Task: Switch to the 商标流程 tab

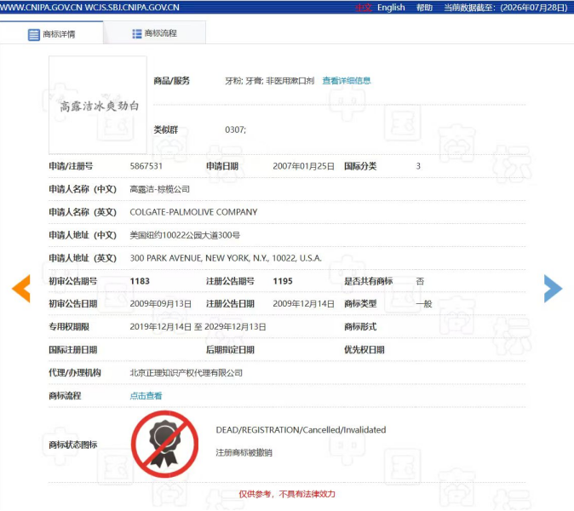Action: click(154, 33)
